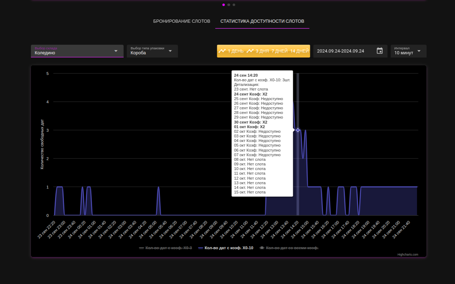Choose the 14 ДНЕЙ period button
The image size is (455, 284).
[299, 51]
